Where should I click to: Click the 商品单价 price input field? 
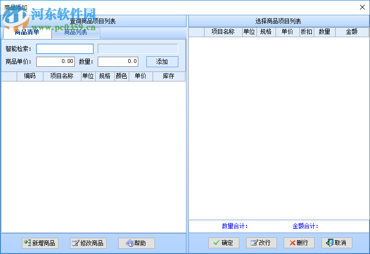click(55, 61)
